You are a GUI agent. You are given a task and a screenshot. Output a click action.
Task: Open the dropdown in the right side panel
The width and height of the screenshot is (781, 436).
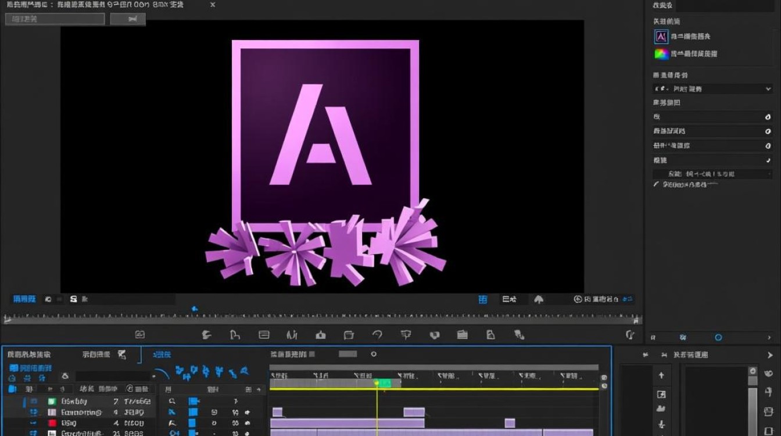[712, 89]
